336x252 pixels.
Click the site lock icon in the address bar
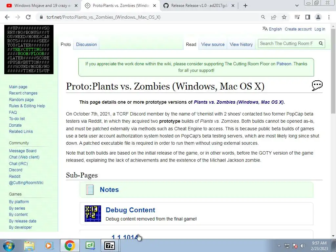[41, 17]
